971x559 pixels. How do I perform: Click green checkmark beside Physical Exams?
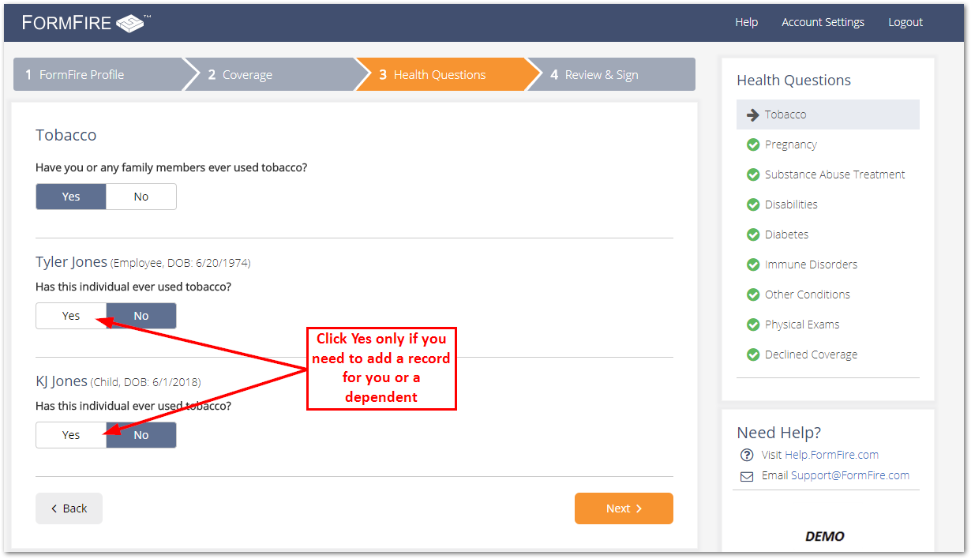(x=752, y=325)
